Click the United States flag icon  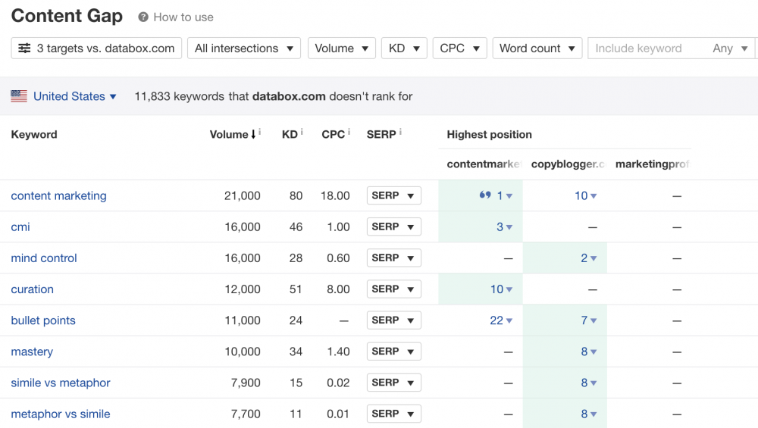pyautogui.click(x=19, y=96)
